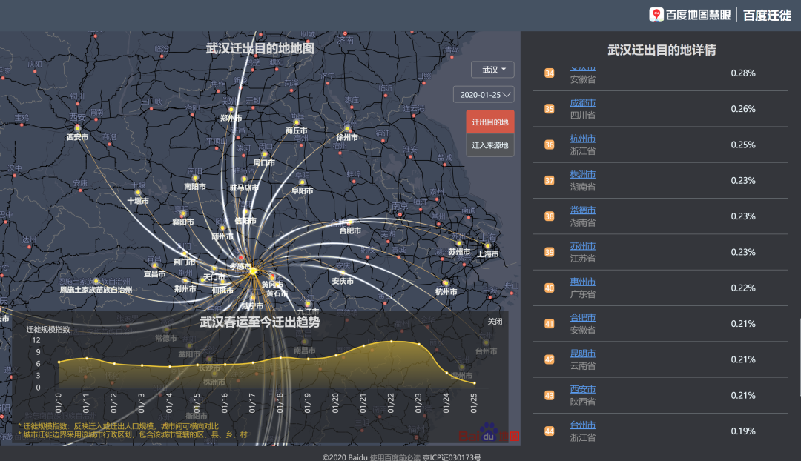Viewport: 801px width, 461px height.
Task: Click rank badge 38
Action: pos(549,216)
